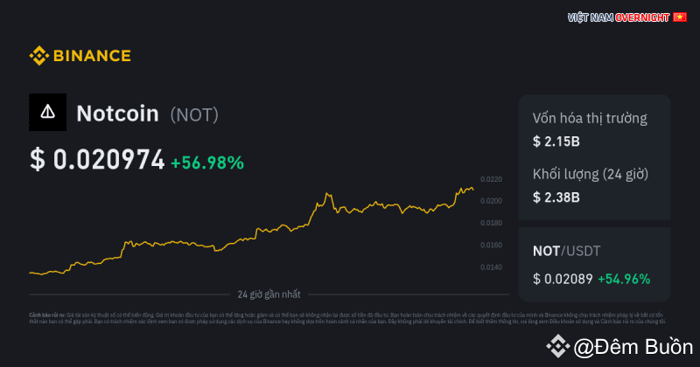Click the Khối lượng (24 giờ) label

pos(590,174)
